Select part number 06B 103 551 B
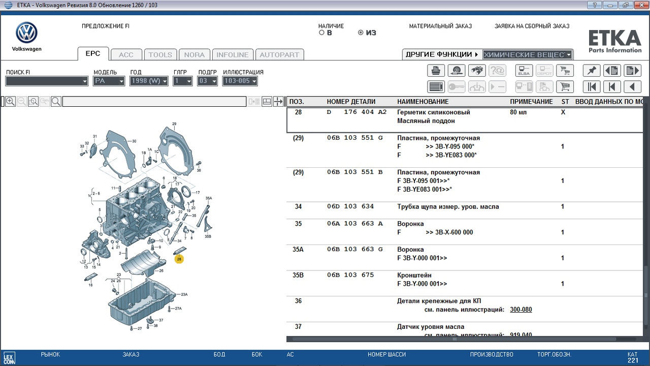 (355, 172)
